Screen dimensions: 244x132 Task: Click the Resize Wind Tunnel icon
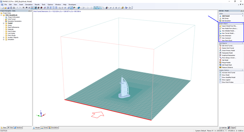[220, 48]
